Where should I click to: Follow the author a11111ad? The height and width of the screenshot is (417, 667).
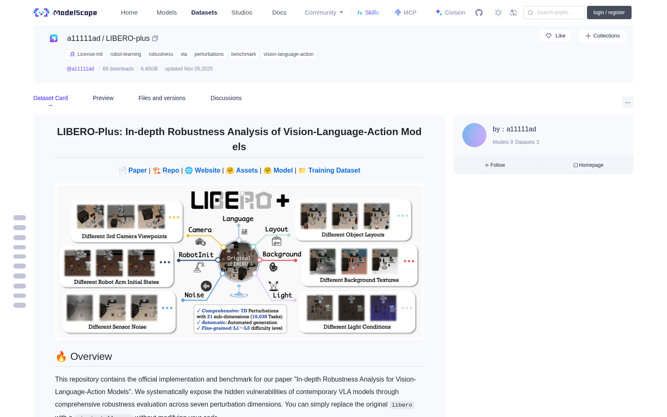click(x=495, y=165)
